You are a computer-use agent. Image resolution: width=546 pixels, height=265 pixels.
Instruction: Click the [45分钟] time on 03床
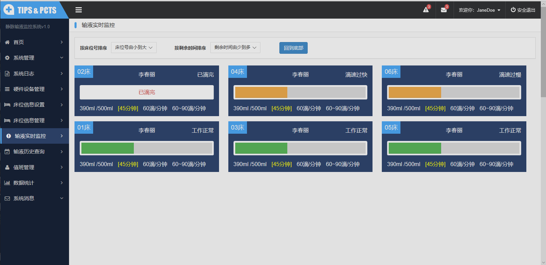coord(281,164)
